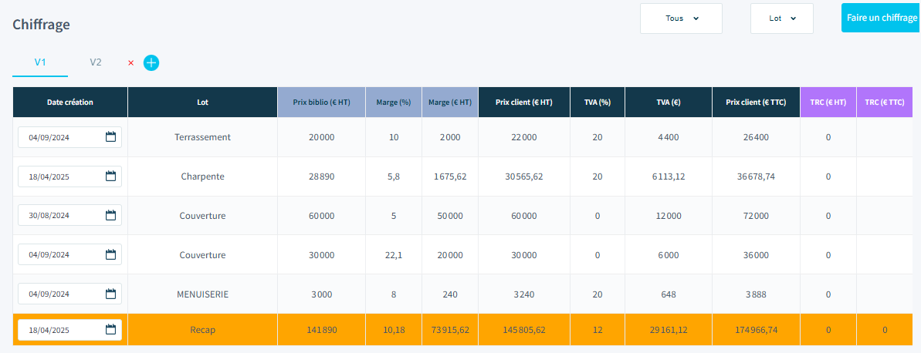
Task: Click the Terrassement lot name cell
Action: coord(202,137)
